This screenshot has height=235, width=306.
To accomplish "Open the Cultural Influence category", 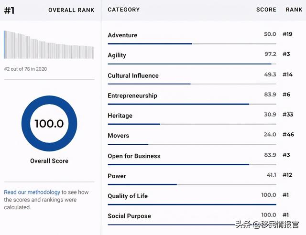I will pos(133,75).
